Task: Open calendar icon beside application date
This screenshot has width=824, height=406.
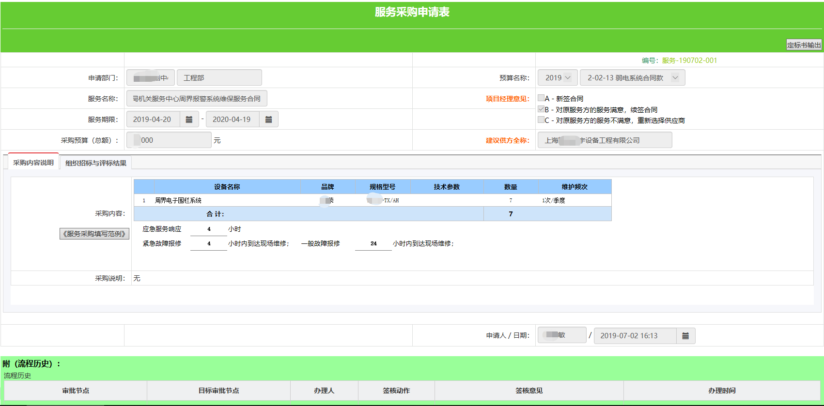Action: (x=685, y=336)
